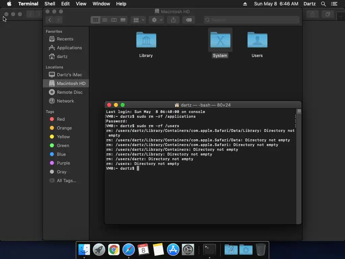Open the View menu
The image size is (345, 259).
pyautogui.click(x=81, y=4)
